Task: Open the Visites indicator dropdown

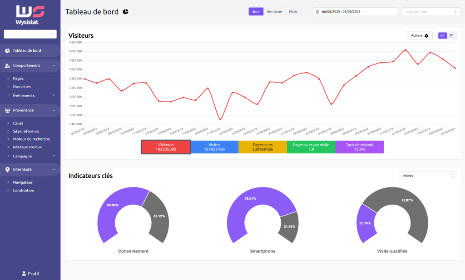Action: point(428,176)
